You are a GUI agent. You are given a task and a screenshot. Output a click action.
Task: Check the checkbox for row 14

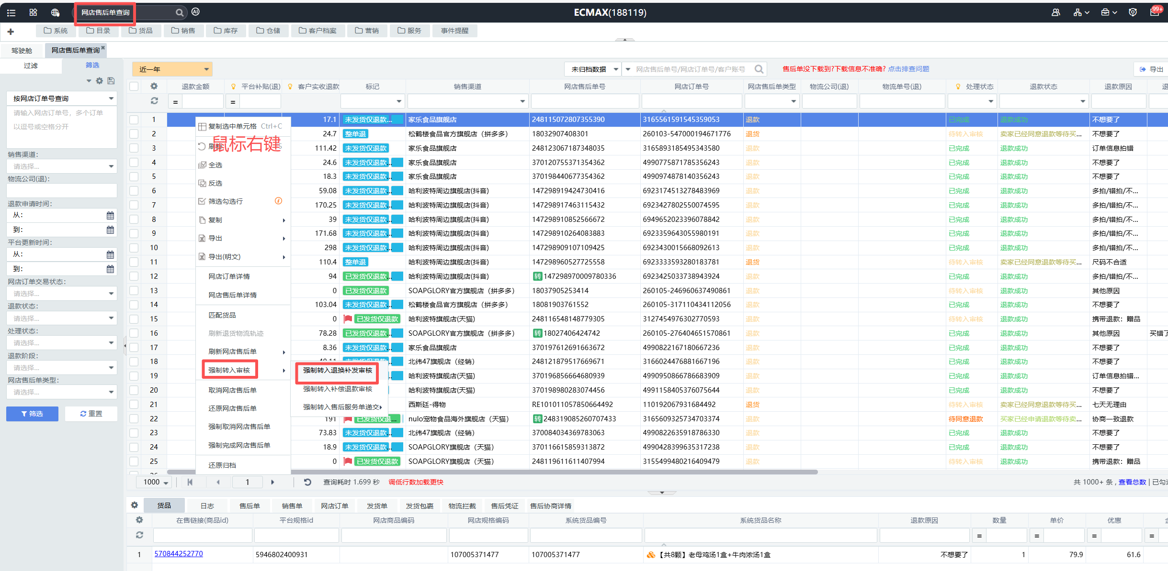[134, 305]
